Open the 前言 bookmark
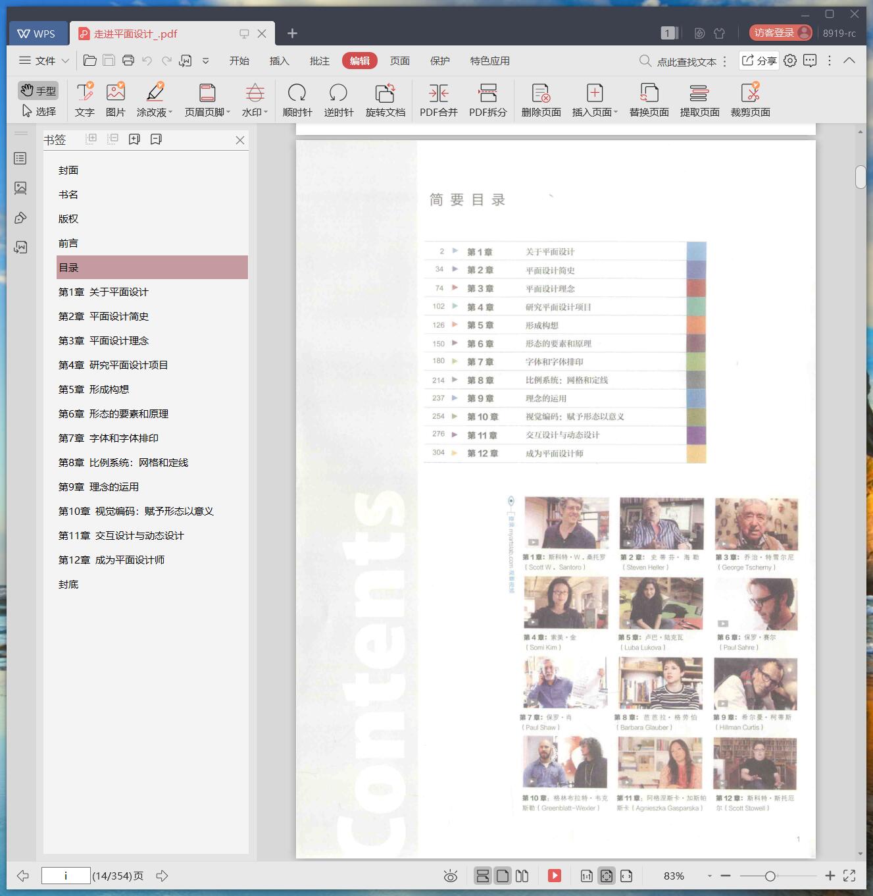Screen dimensions: 873x896 tap(68, 243)
